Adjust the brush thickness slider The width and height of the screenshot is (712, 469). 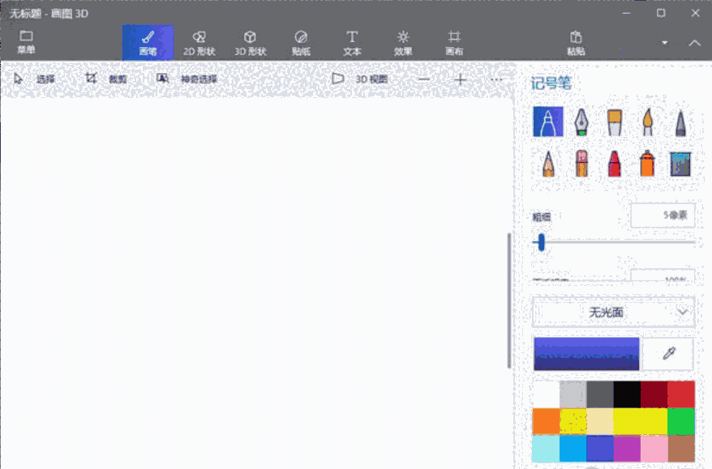pos(540,242)
